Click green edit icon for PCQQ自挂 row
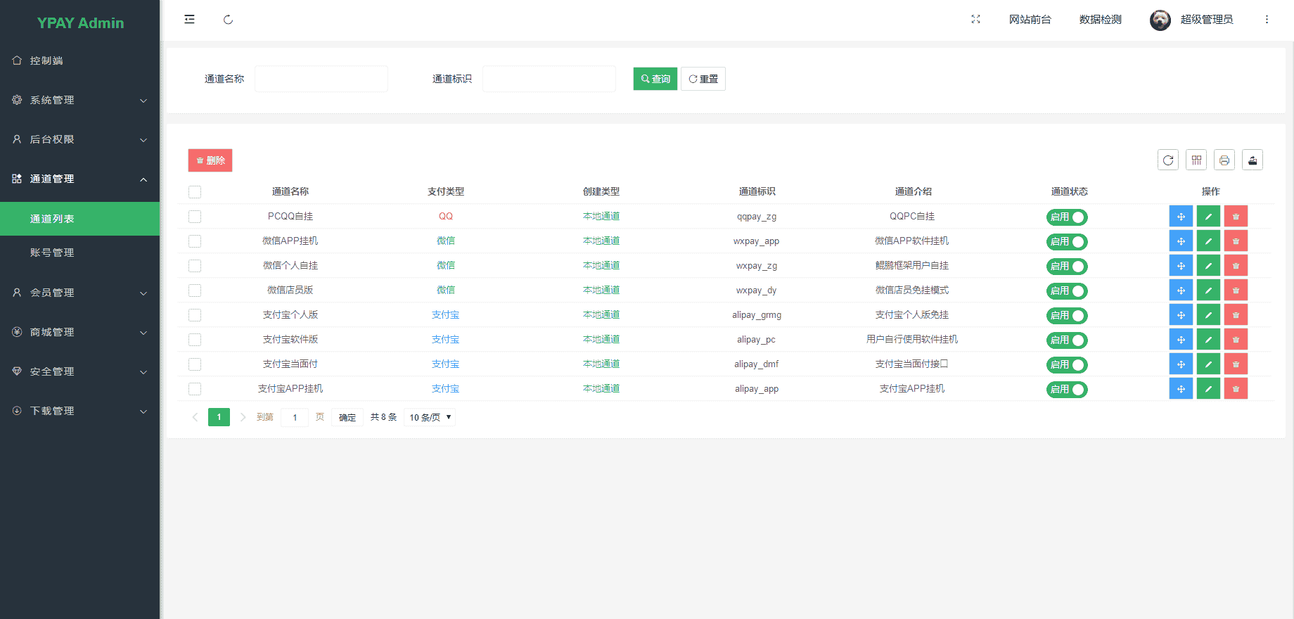The height and width of the screenshot is (619, 1294). tap(1208, 217)
